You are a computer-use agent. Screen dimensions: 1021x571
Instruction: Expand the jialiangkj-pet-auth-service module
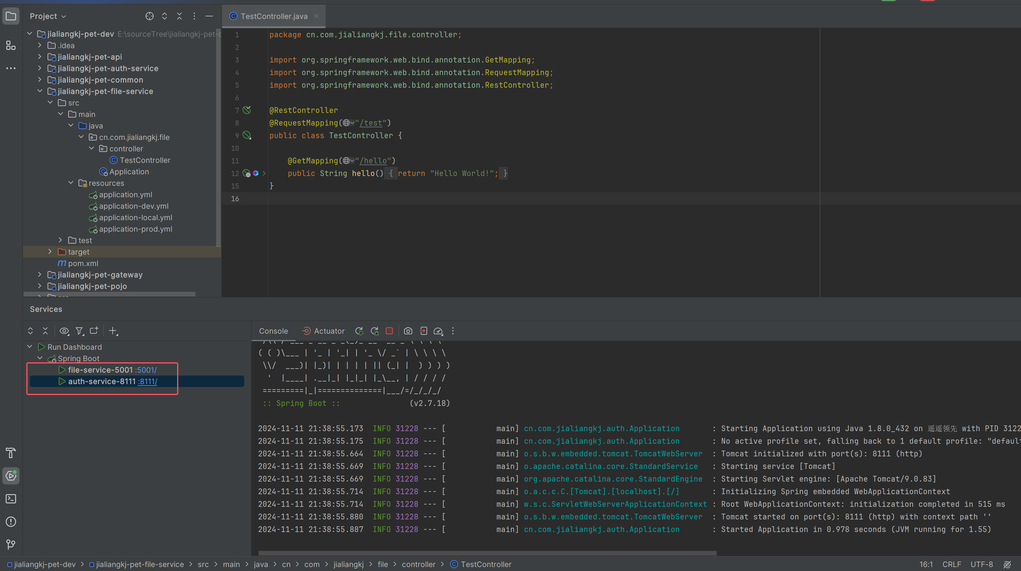point(40,68)
